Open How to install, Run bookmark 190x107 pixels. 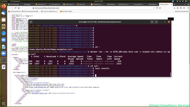tap(50, 11)
